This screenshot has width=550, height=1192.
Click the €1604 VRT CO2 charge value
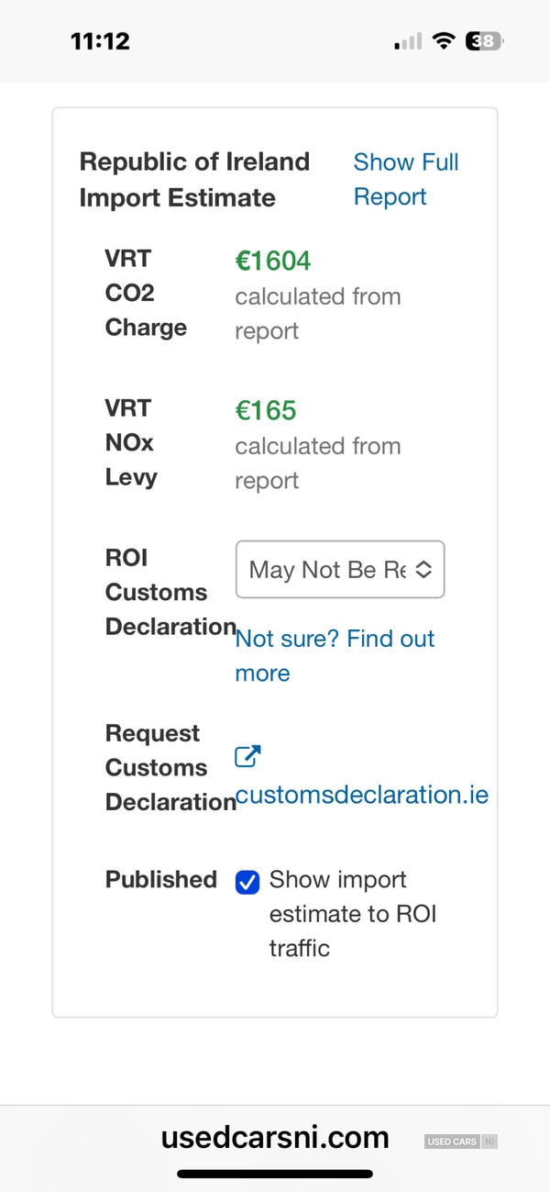coord(273,262)
